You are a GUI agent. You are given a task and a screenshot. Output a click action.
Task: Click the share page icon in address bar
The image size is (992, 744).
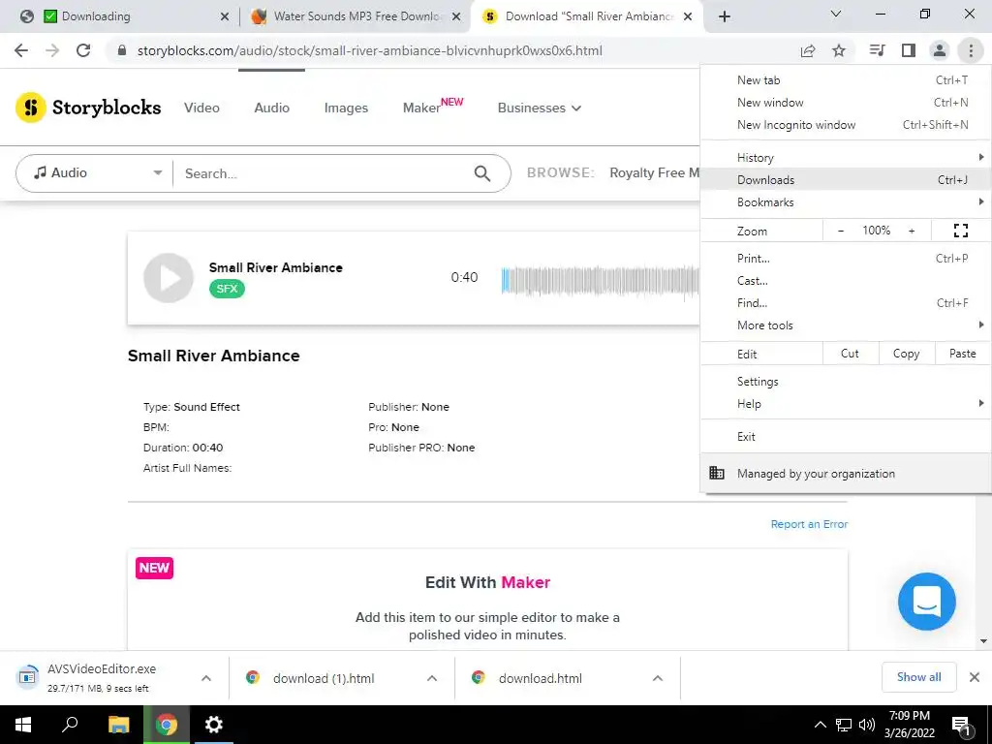tap(808, 50)
